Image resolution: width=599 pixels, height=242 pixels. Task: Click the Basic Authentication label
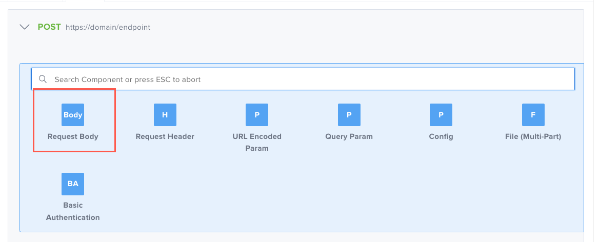pos(73,211)
